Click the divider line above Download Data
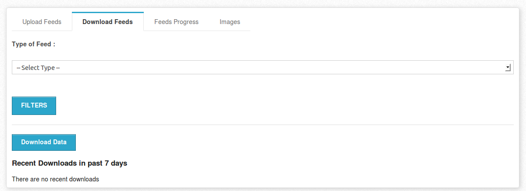The height and width of the screenshot is (191, 526). coord(263,125)
